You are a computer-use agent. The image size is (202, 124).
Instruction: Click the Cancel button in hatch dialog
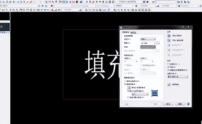click(168, 104)
